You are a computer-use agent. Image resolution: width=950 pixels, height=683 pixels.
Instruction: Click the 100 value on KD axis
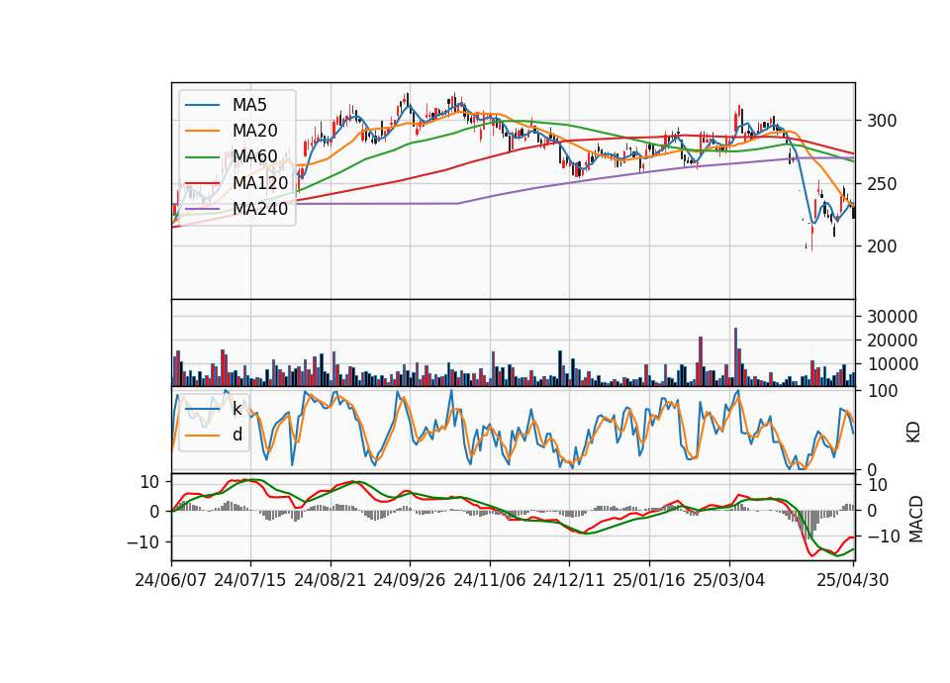pyautogui.click(x=882, y=391)
